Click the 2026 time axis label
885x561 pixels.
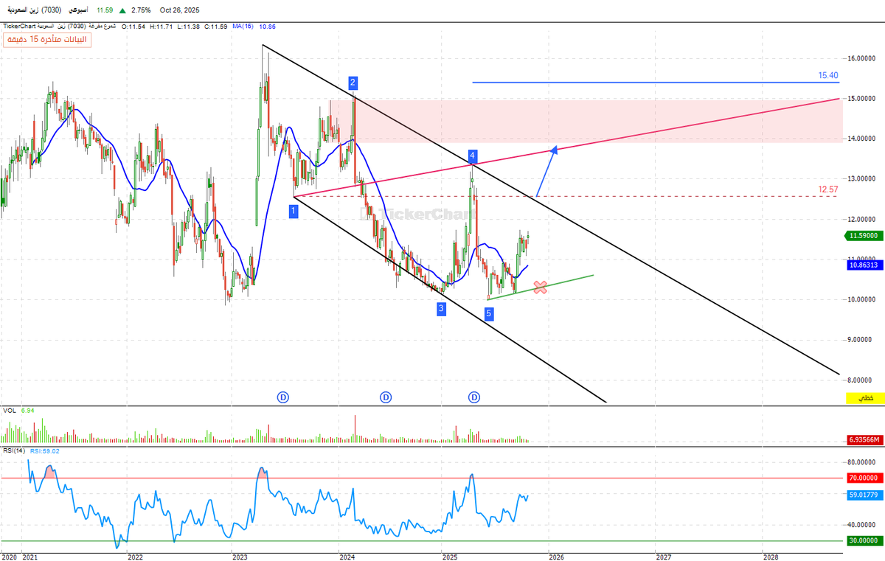(557, 556)
